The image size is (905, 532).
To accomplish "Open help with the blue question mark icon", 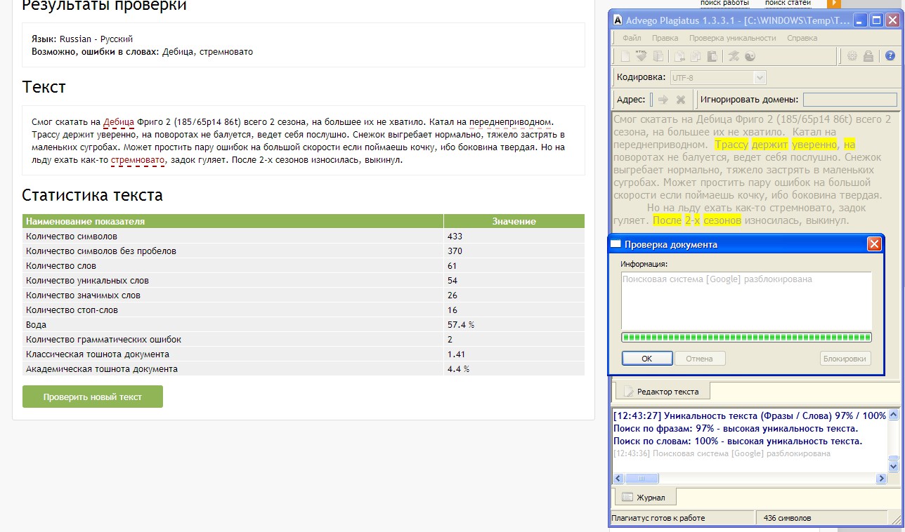I will (890, 57).
